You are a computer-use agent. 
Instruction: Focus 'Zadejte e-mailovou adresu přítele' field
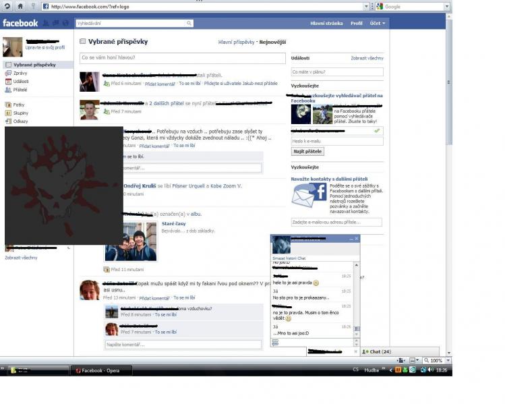click(x=336, y=223)
